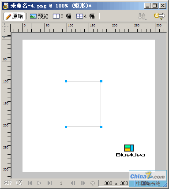169x189 pixels.
Task: Click the current frame number 1
Action: pyautogui.click(x=61, y=183)
